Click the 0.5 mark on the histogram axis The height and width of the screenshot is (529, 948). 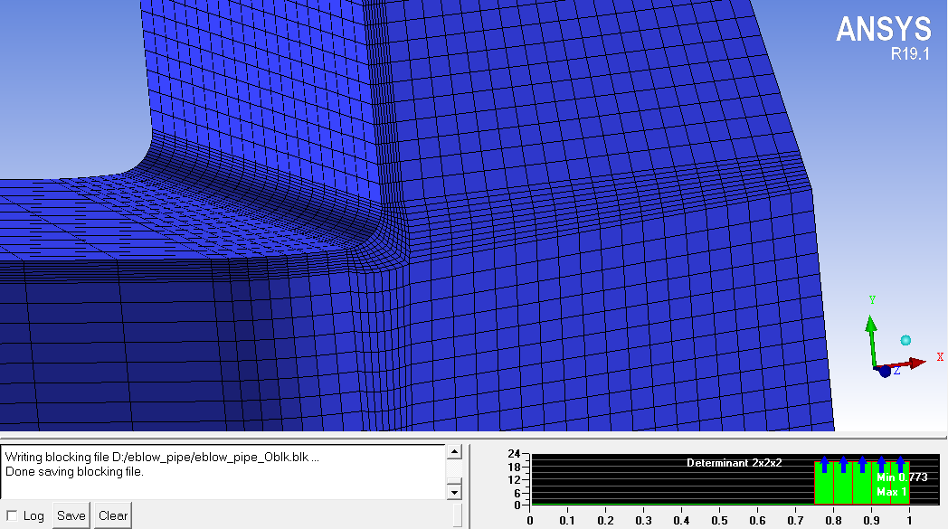(720, 520)
